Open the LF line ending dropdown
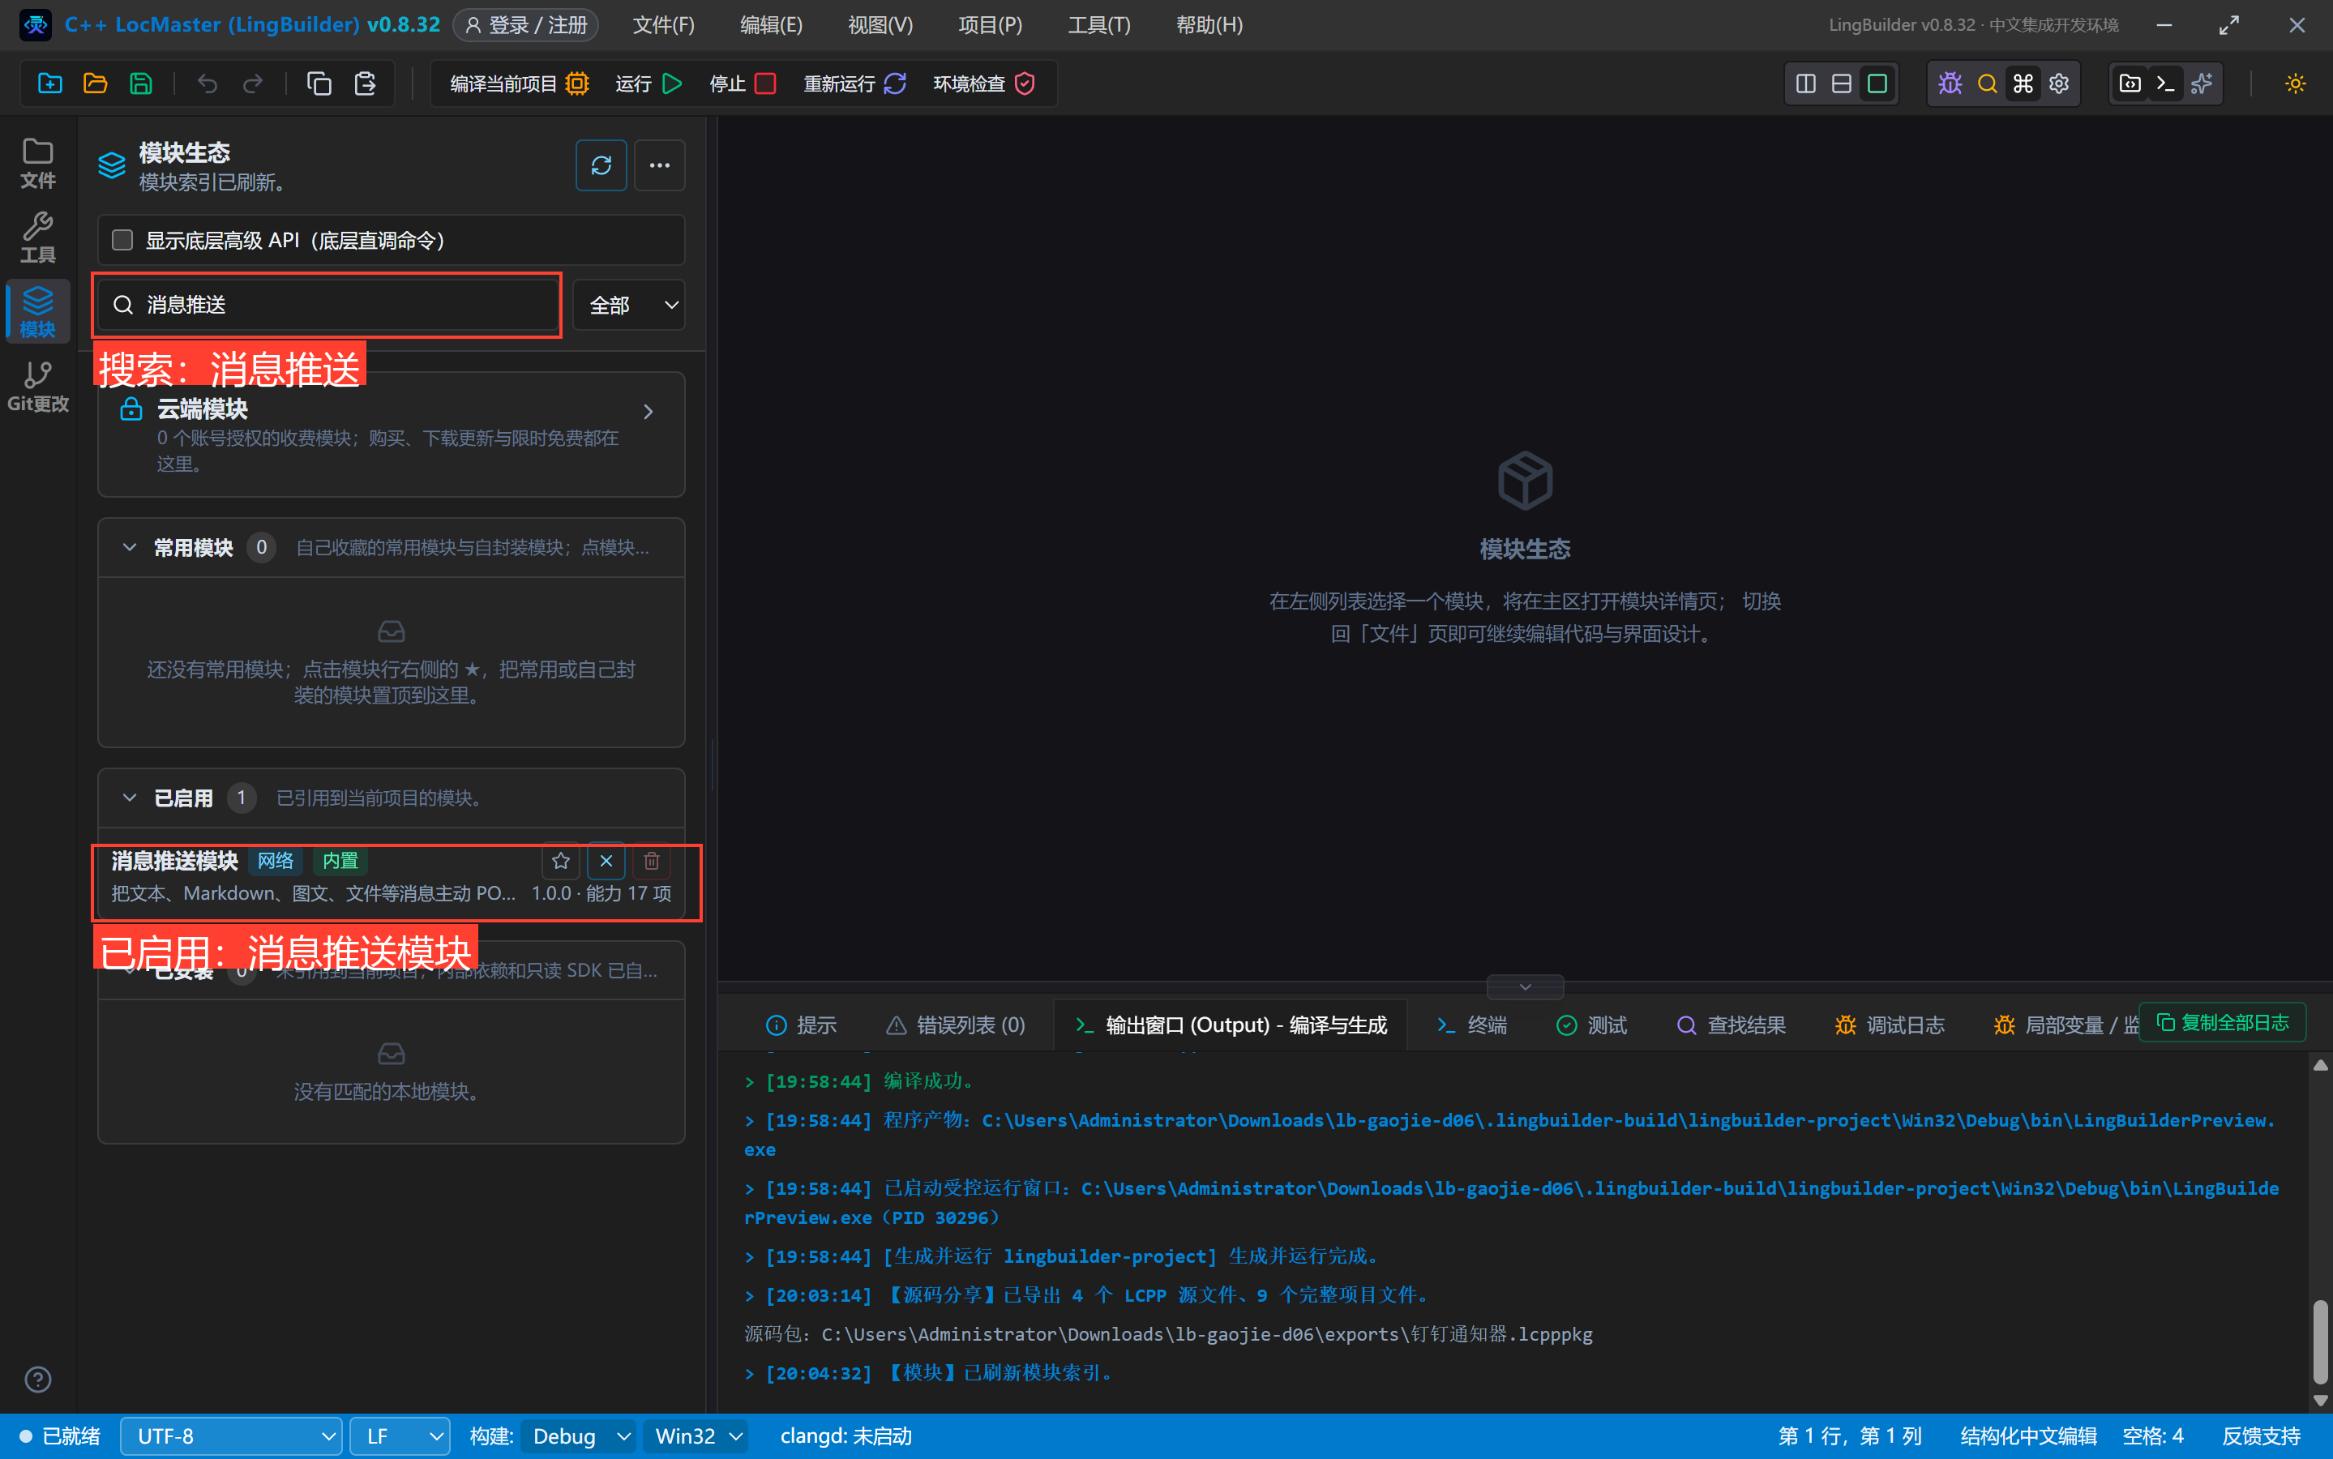 (x=400, y=1435)
